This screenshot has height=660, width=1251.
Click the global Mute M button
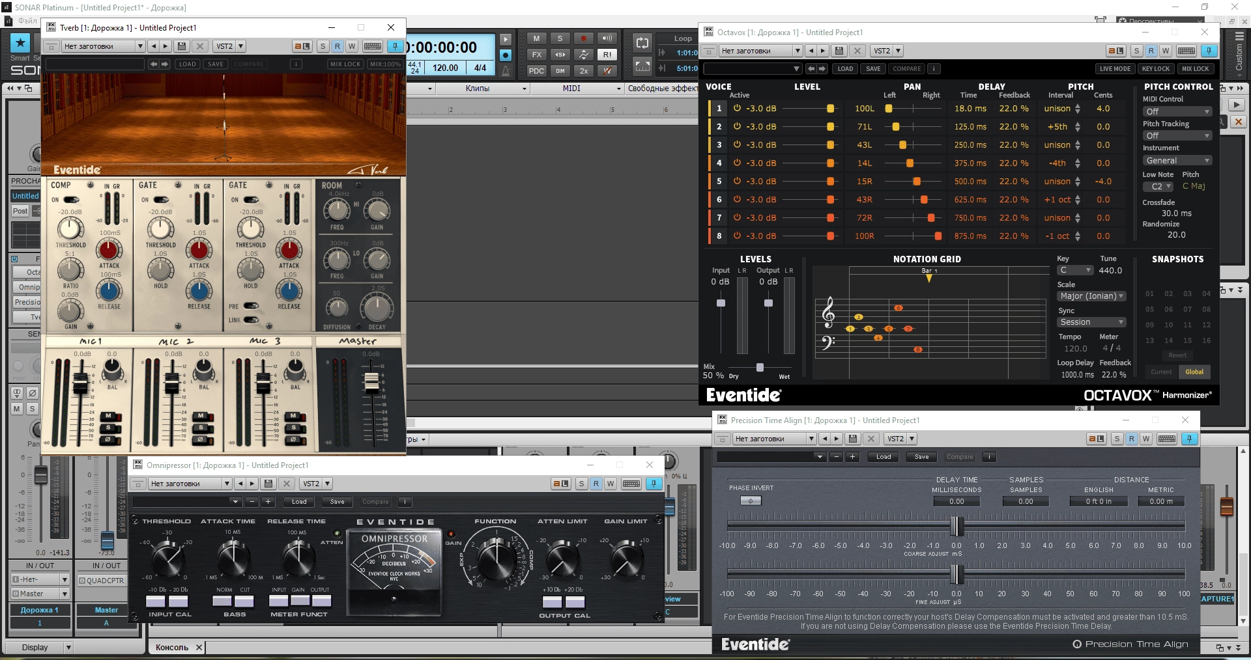(x=536, y=38)
